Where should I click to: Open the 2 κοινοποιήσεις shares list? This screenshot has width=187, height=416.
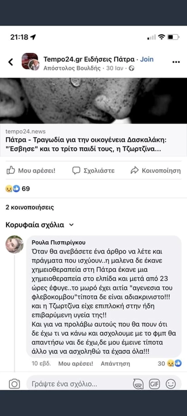[x=30, y=207]
